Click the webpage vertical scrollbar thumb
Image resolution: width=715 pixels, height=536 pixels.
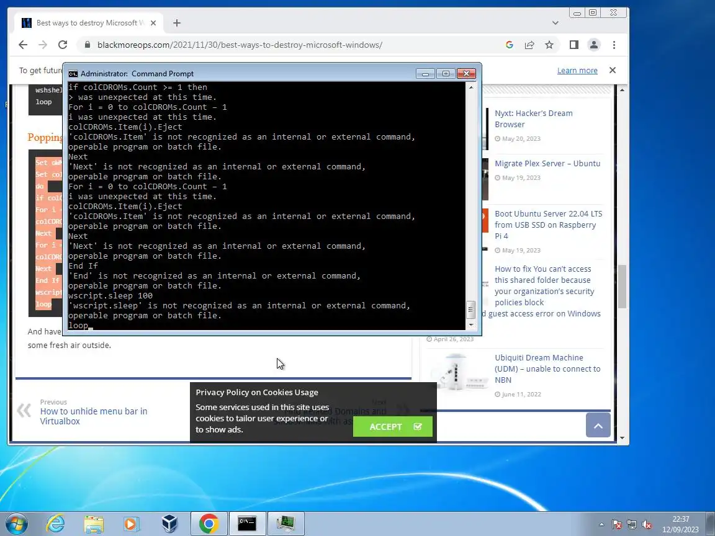(622, 286)
